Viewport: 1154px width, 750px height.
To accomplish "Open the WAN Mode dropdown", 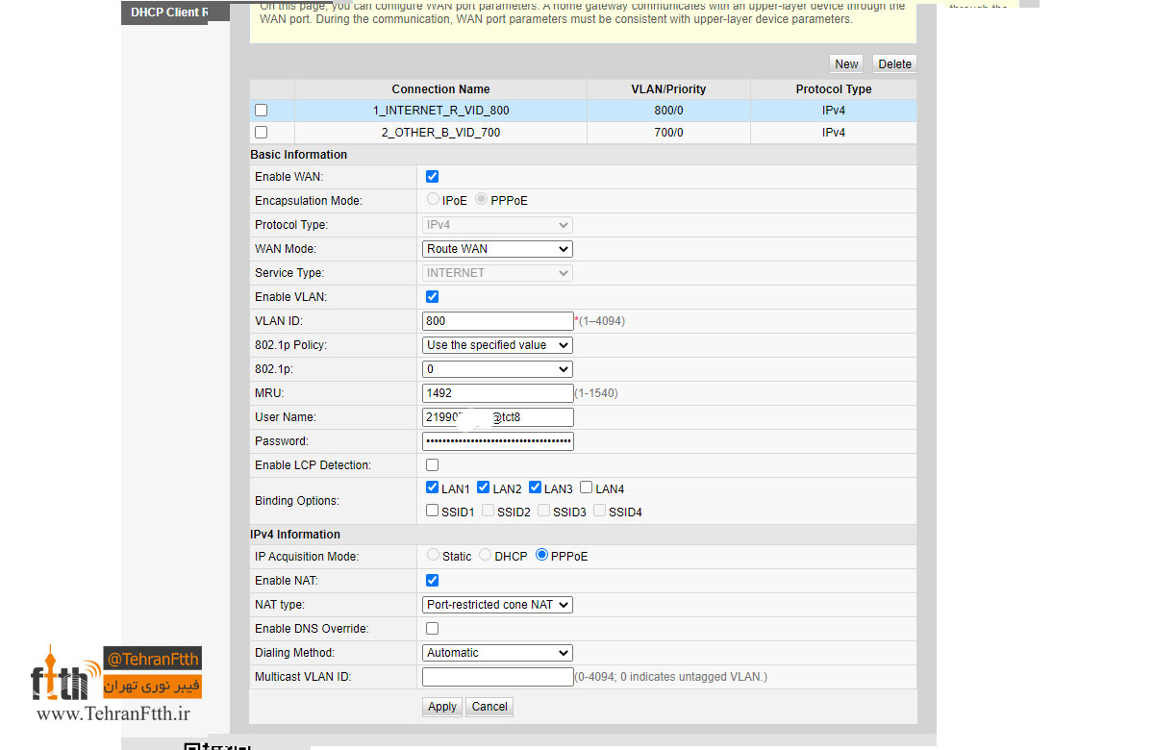I will 497,249.
